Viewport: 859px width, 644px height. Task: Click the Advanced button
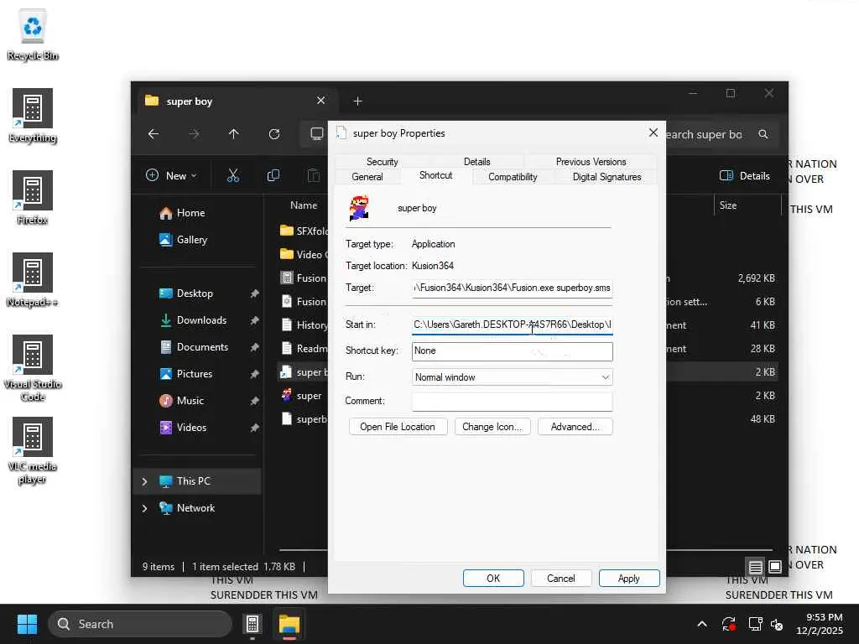coord(575,427)
